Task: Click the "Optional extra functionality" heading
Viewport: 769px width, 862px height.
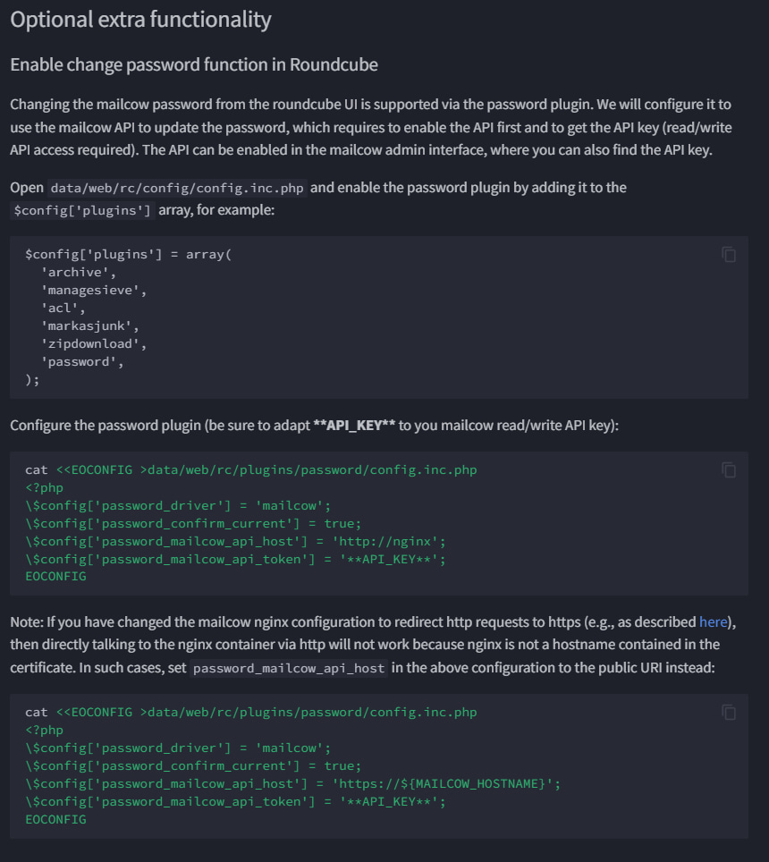Action: (140, 20)
